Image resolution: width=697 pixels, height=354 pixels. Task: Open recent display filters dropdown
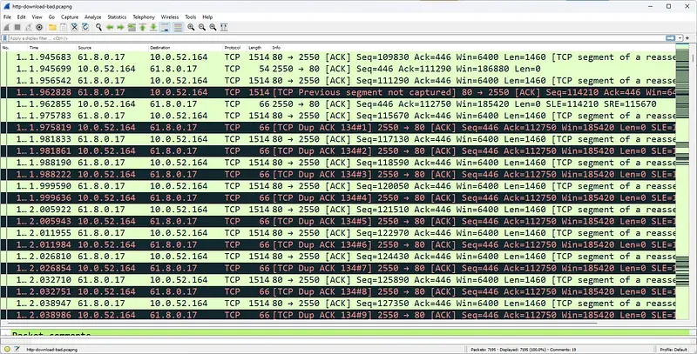coord(680,38)
